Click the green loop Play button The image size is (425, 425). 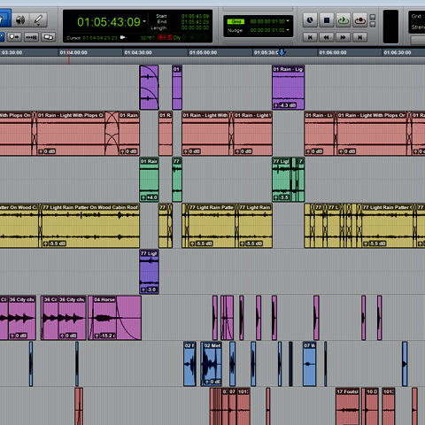tap(344, 20)
